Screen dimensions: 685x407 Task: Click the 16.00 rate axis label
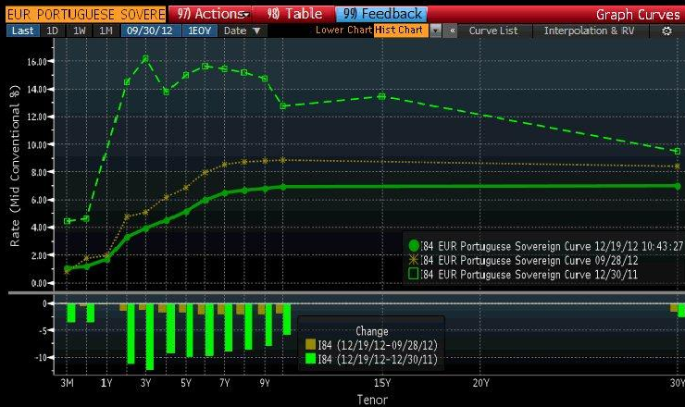pyautogui.click(x=37, y=62)
